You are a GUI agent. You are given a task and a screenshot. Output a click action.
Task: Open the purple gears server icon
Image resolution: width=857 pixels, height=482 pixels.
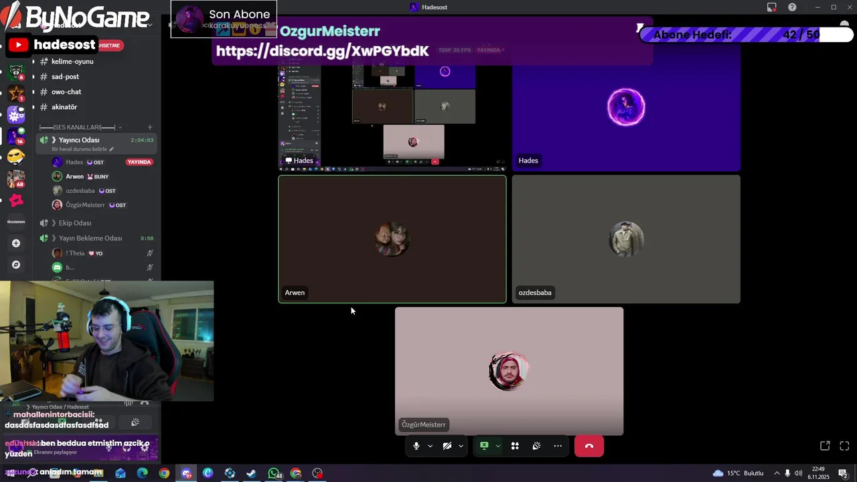(16, 114)
